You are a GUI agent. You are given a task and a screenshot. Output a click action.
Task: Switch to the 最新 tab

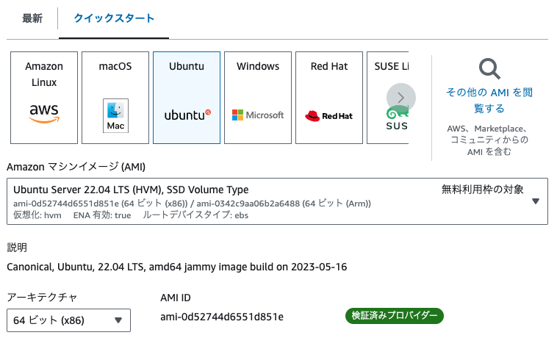tap(32, 18)
